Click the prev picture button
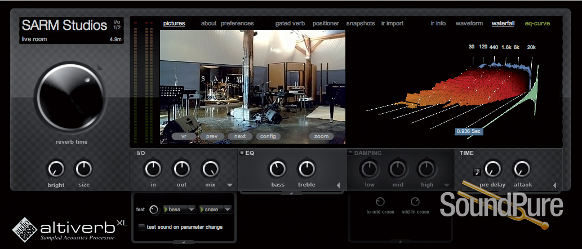The width and height of the screenshot is (582, 249). [212, 136]
